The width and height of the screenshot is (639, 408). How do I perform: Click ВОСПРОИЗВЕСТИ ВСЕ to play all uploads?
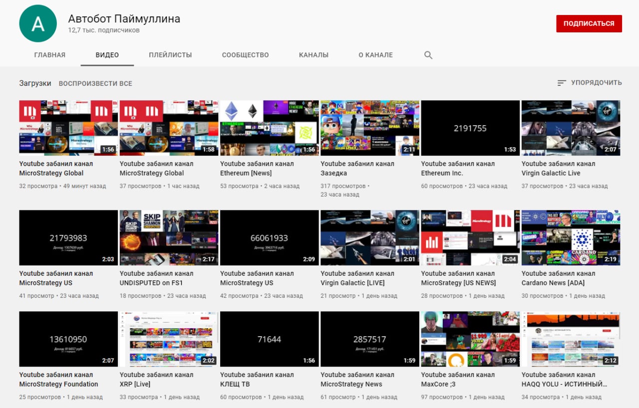click(x=95, y=83)
